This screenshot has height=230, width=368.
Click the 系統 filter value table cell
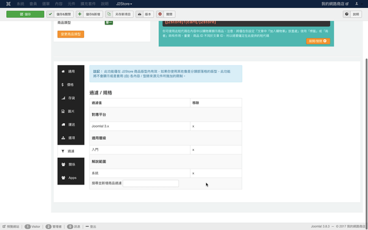(x=140, y=174)
